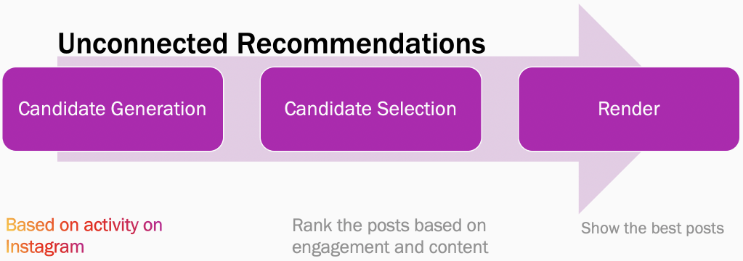Viewport: 743px width, 261px height.
Task: Select the 'Rank the posts based on' line
Action: tap(389, 225)
